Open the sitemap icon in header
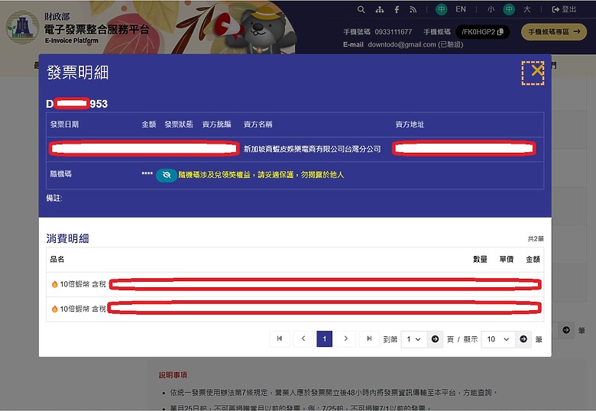 (379, 9)
